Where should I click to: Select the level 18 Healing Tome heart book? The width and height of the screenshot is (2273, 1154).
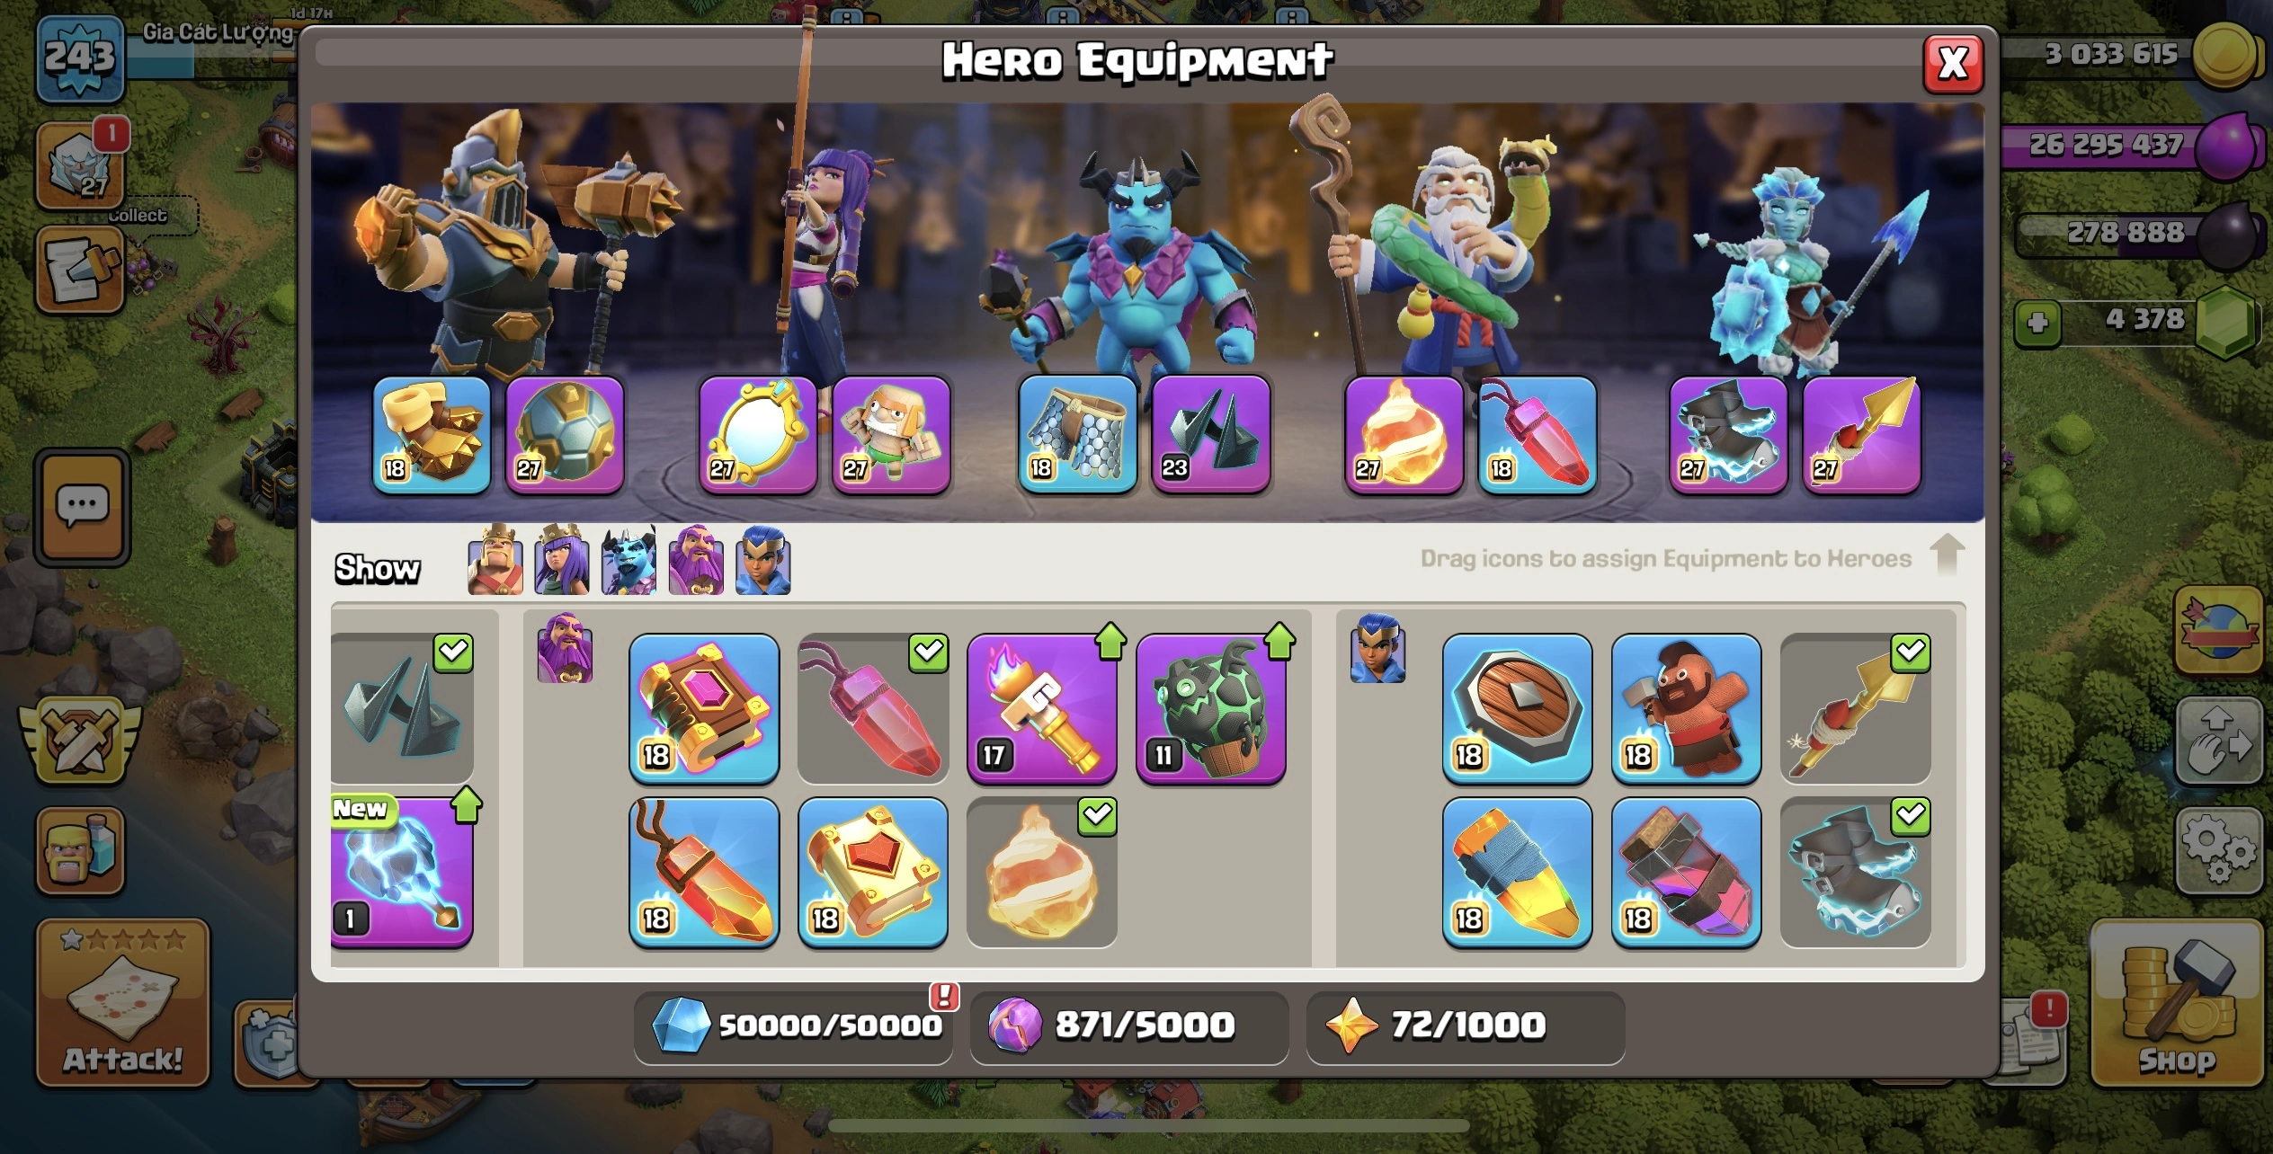pos(873,873)
